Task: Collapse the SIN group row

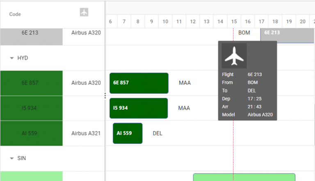Action: pyautogui.click(x=12, y=158)
